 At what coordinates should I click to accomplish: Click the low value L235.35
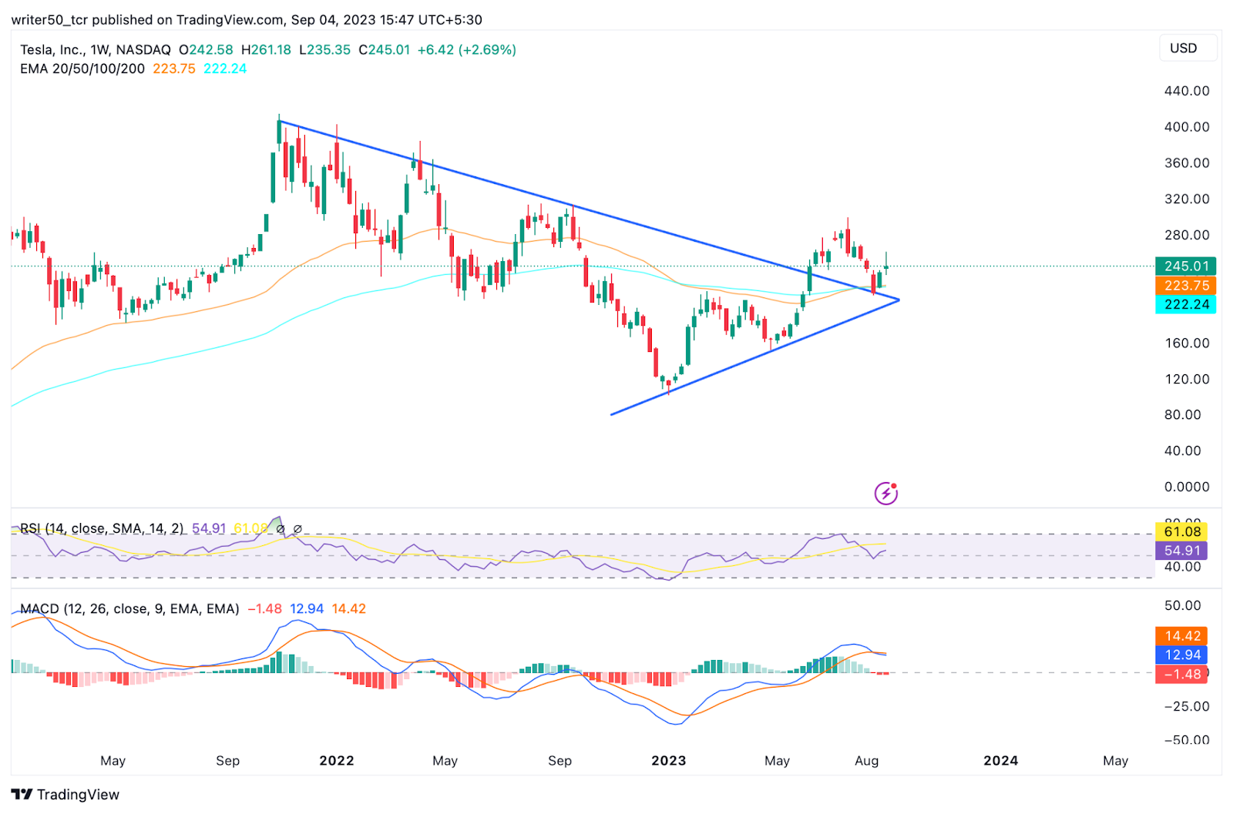click(324, 50)
